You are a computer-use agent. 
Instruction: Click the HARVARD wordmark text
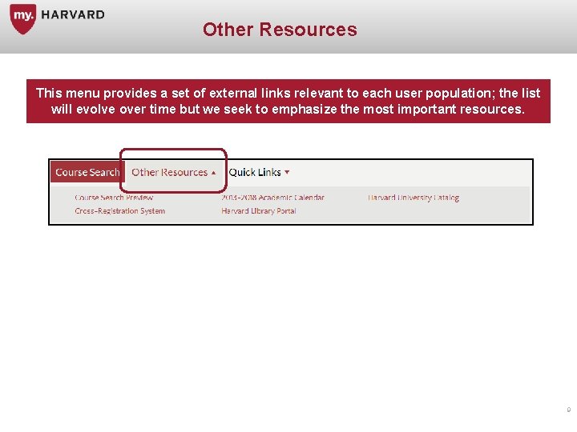pos(73,14)
